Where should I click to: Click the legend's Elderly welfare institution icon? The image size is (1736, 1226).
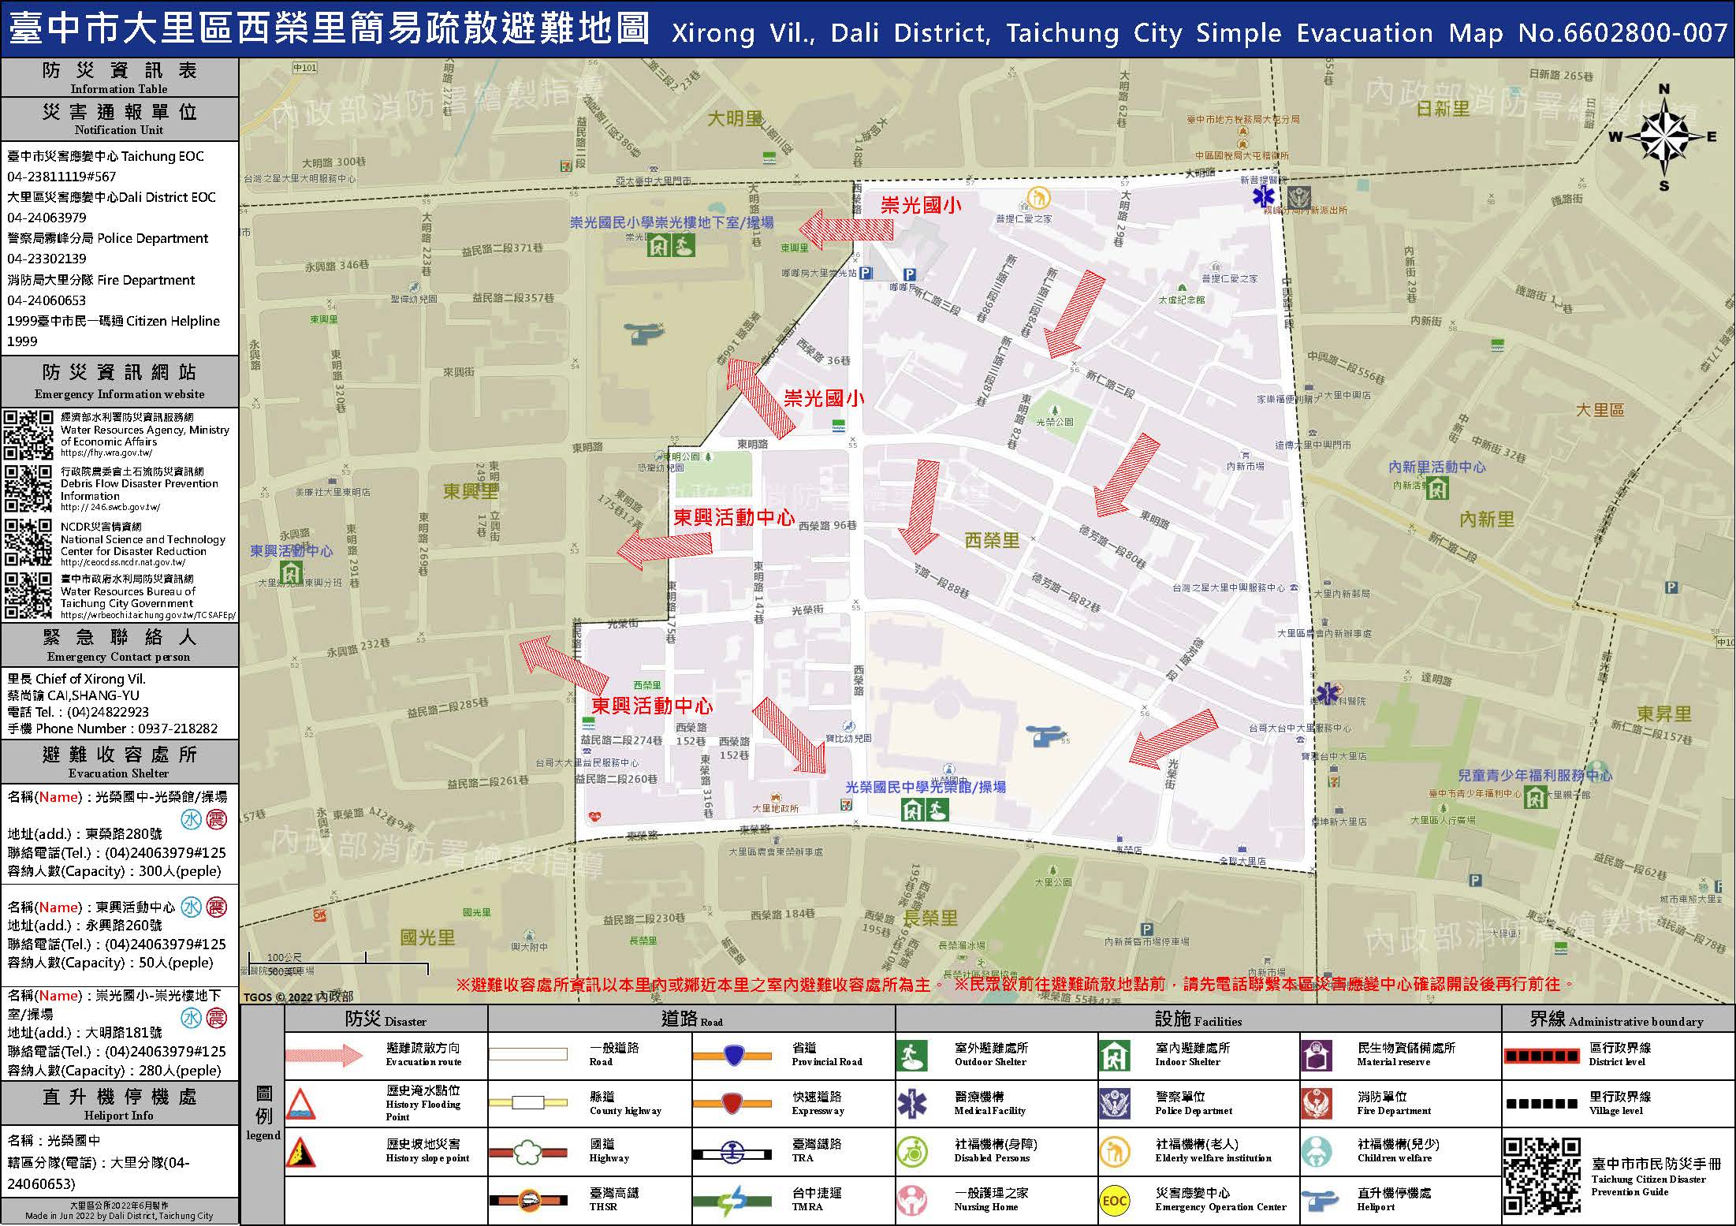1115,1152
